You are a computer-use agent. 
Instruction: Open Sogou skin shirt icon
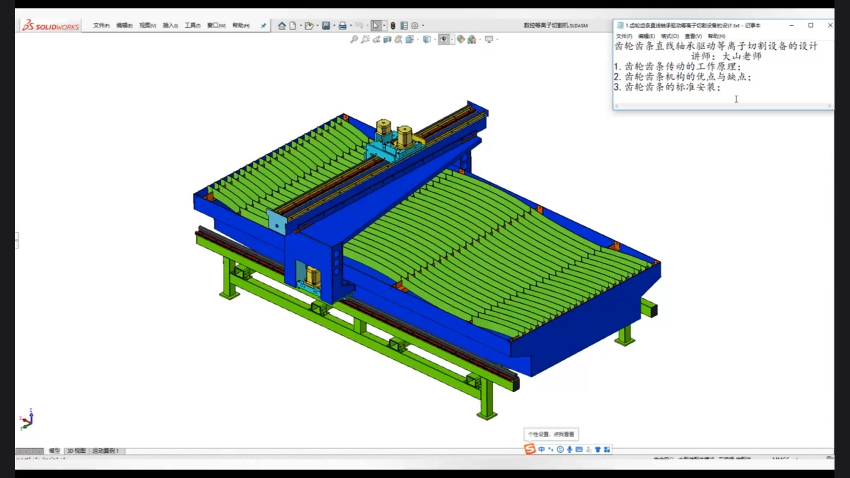(598, 449)
